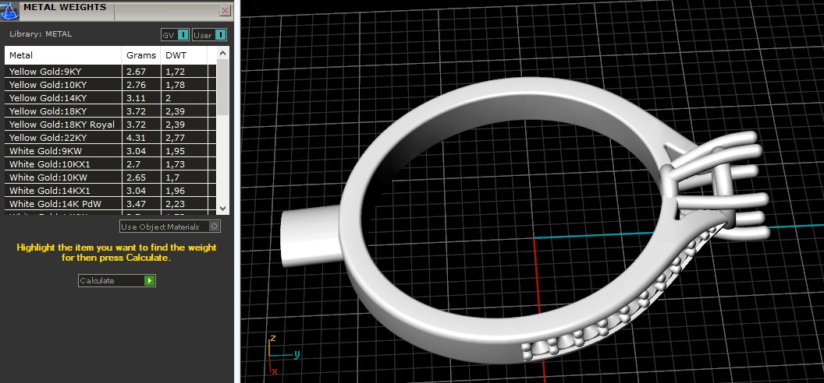Close the Metal Weights panel
Viewport: 824px width, 383px height.
tap(225, 10)
